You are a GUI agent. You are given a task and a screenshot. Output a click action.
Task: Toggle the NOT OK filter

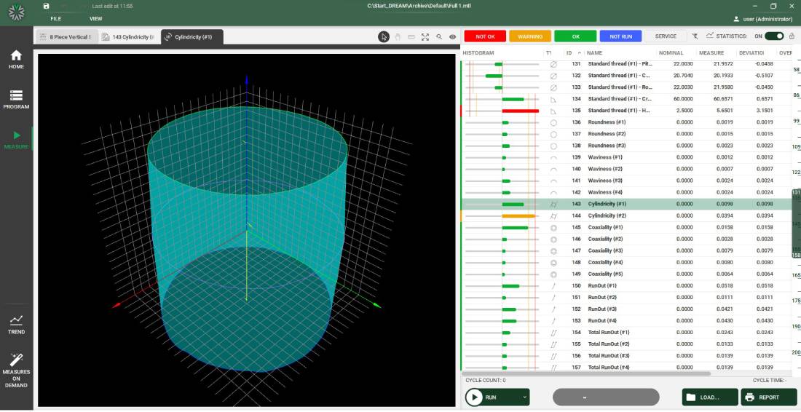pyautogui.click(x=485, y=36)
